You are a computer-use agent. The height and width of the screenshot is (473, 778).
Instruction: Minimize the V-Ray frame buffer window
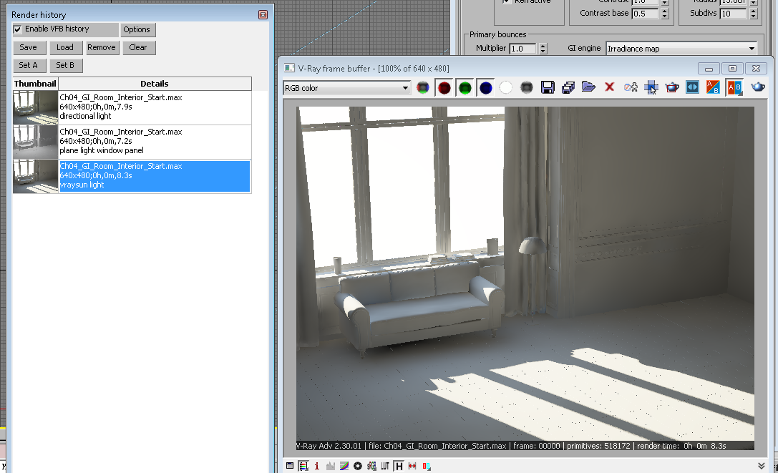click(x=709, y=68)
